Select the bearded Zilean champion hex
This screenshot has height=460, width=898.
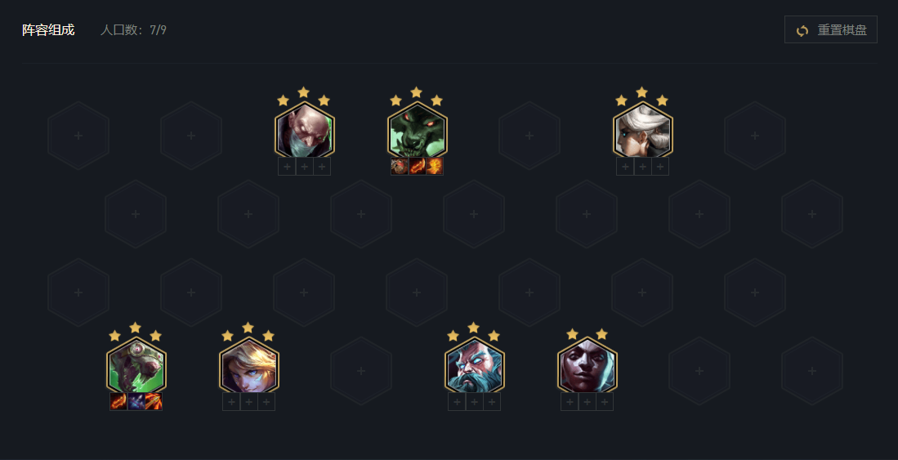click(x=474, y=367)
